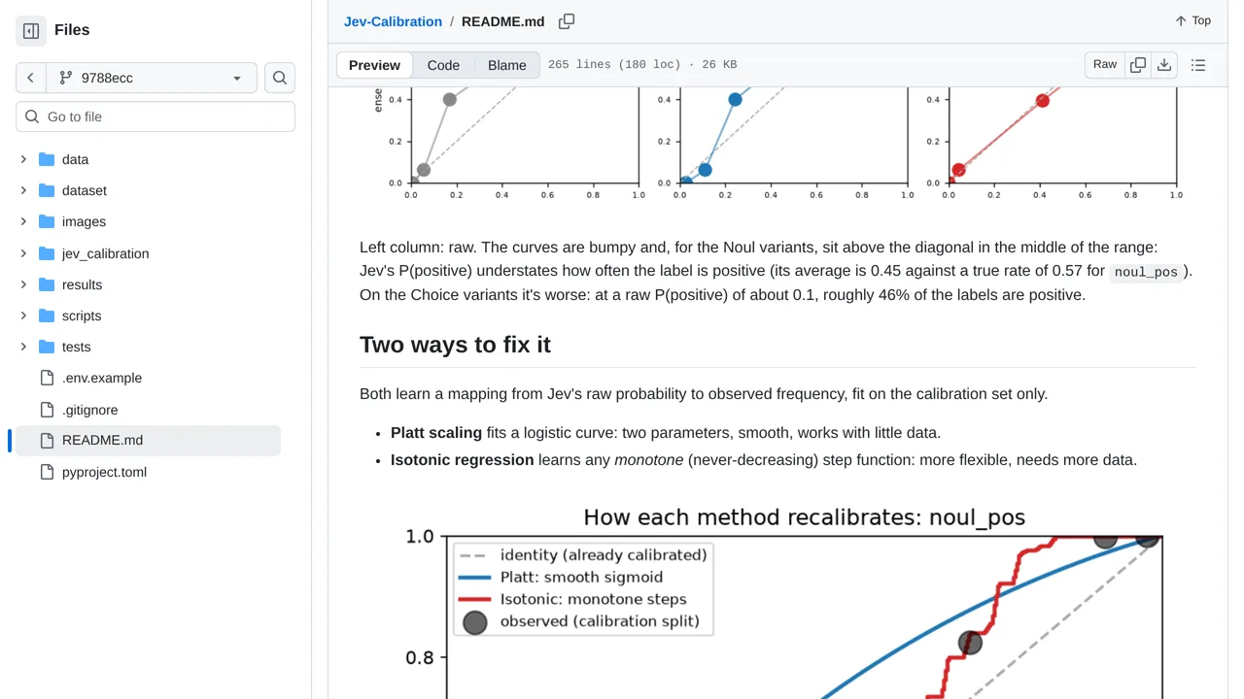Open the Raw file view
Image resolution: width=1244 pixels, height=699 pixels.
click(x=1105, y=65)
